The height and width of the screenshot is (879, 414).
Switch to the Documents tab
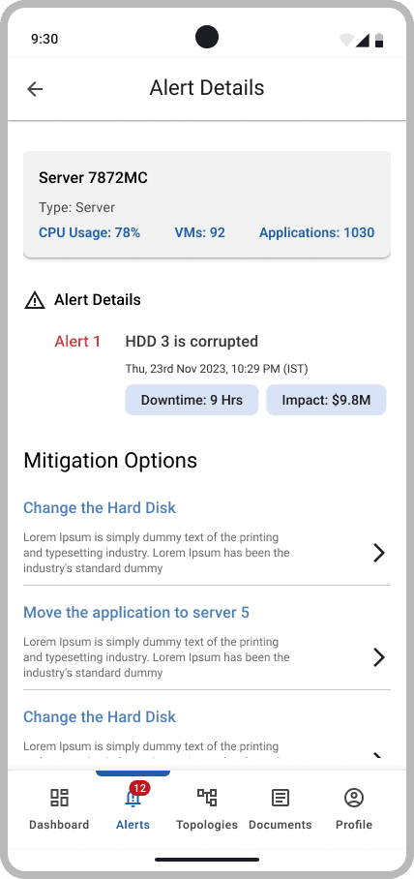coord(281,809)
